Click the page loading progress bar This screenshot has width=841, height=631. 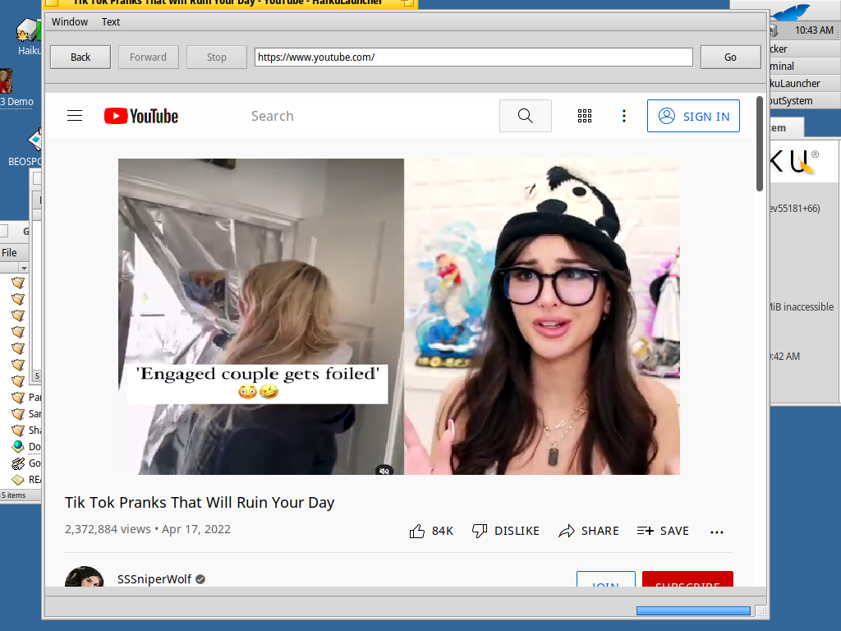tap(693, 610)
